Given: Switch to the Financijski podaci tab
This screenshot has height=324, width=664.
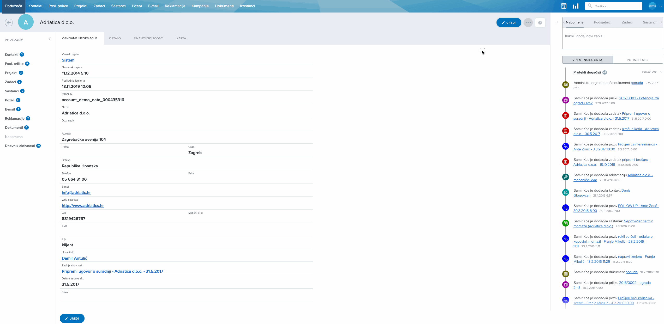Looking at the screenshot, I should pos(148,38).
